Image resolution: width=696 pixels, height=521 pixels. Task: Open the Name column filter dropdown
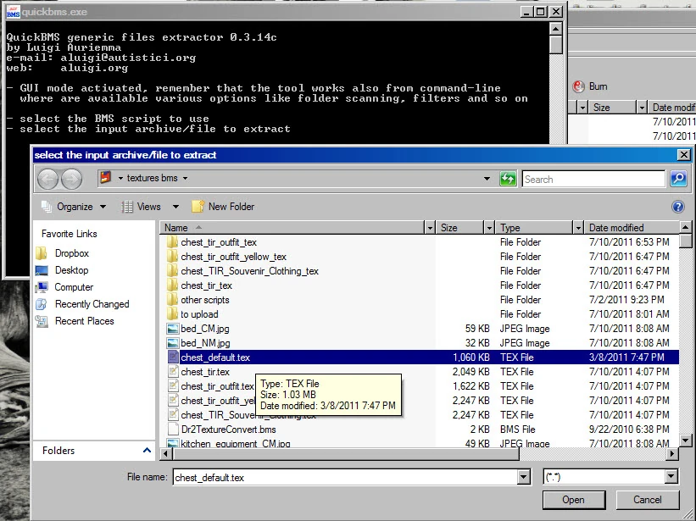point(429,228)
